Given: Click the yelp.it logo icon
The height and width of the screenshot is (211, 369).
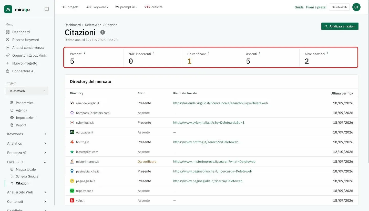Looking at the screenshot, I should tap(72, 200).
